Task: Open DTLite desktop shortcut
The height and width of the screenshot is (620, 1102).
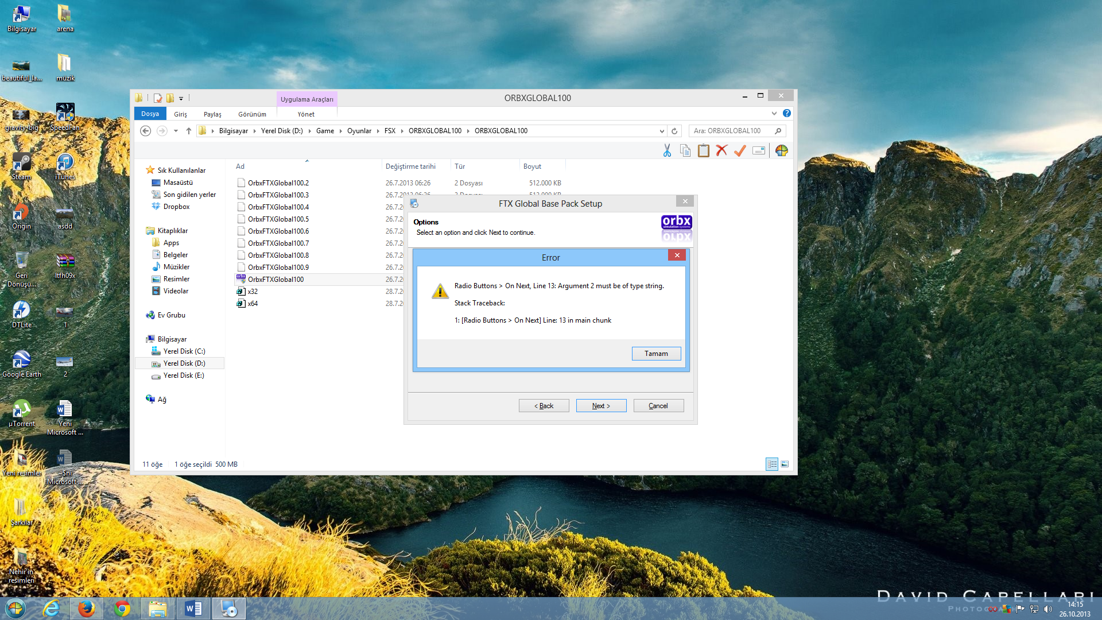Action: click(21, 315)
